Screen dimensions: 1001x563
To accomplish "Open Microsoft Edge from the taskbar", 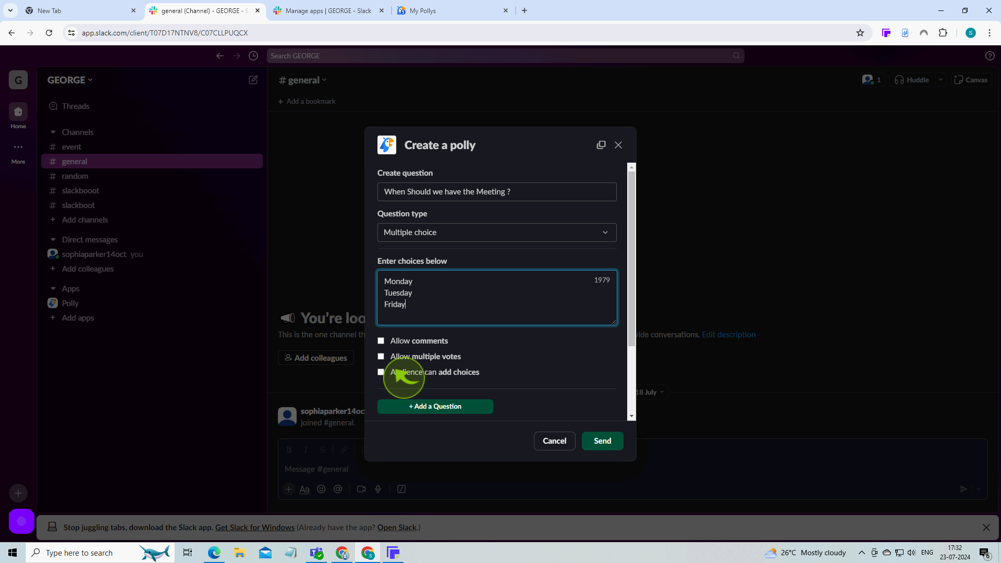I will [x=214, y=553].
